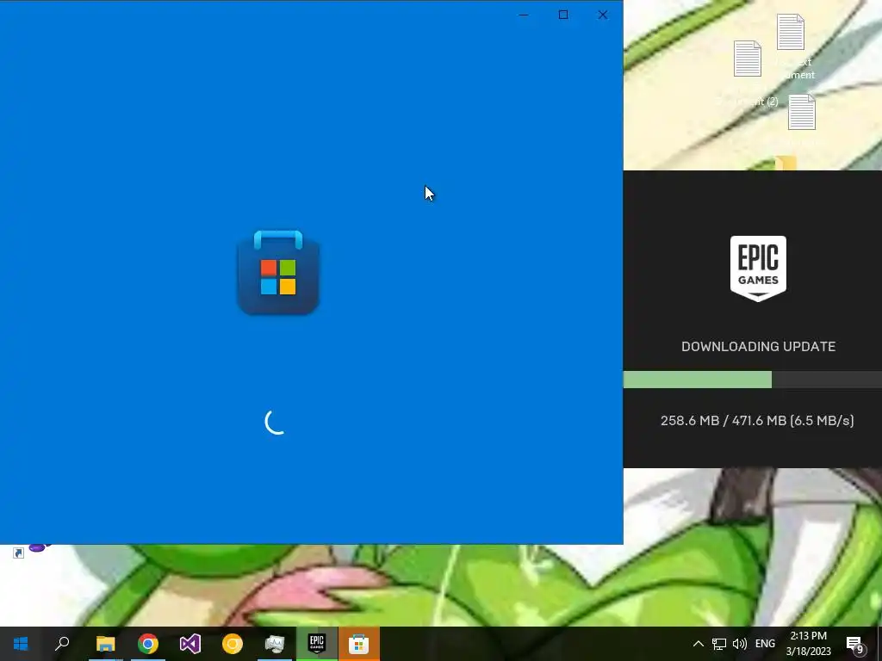Viewport: 882px width, 661px height.
Task: Switch to Epic Games Launcher taskbar icon
Action: 317,644
